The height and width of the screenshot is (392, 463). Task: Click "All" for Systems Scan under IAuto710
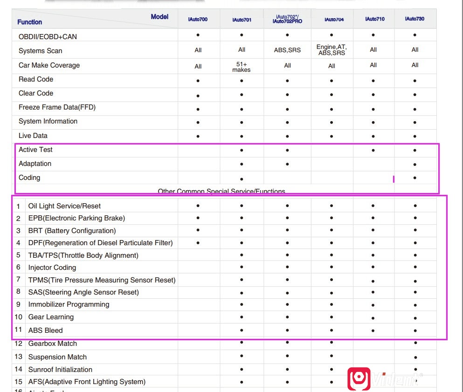pyautogui.click(x=373, y=49)
